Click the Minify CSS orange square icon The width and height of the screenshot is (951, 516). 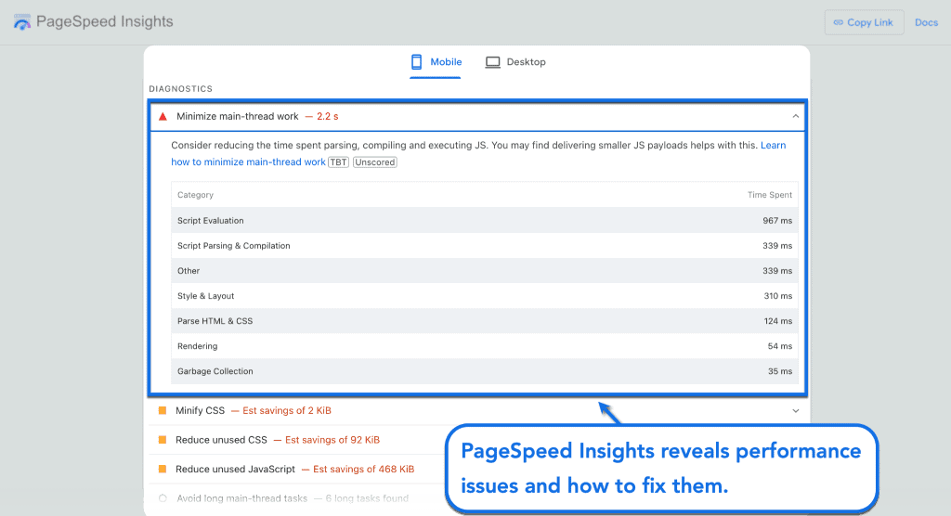tap(162, 410)
